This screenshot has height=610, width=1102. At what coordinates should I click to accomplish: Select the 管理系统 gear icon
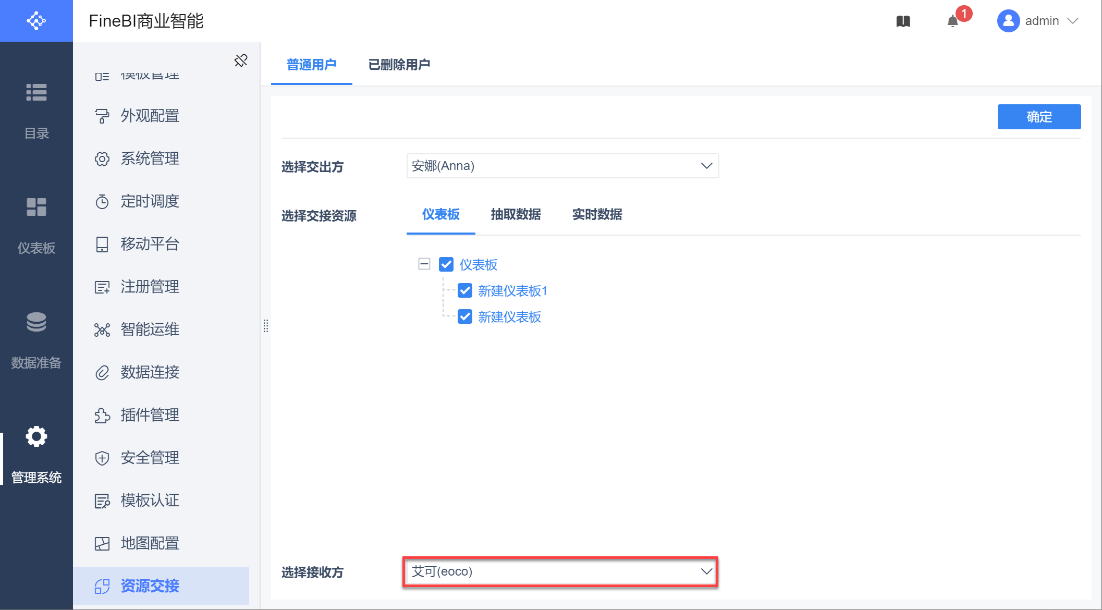tap(36, 436)
